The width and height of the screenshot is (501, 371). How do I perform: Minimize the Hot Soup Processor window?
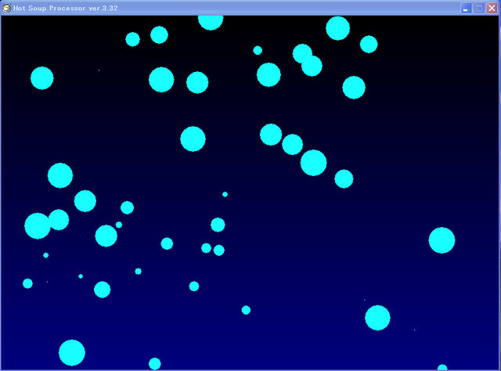(466, 9)
